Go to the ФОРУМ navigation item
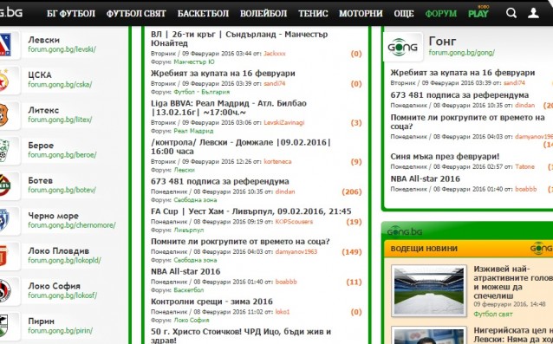 (x=441, y=13)
